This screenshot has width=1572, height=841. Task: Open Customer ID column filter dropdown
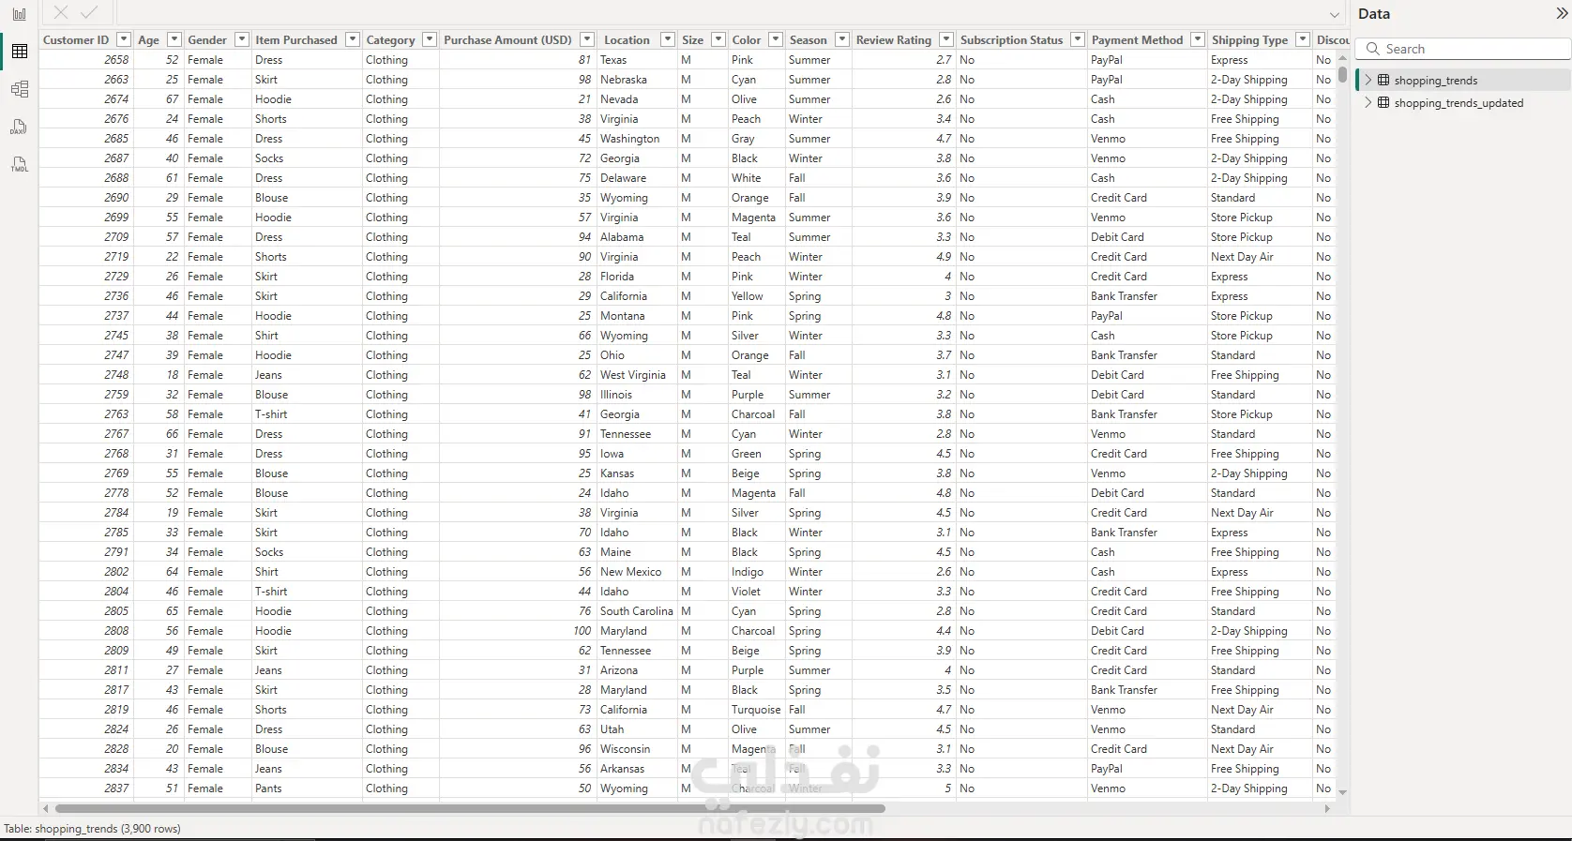(123, 39)
